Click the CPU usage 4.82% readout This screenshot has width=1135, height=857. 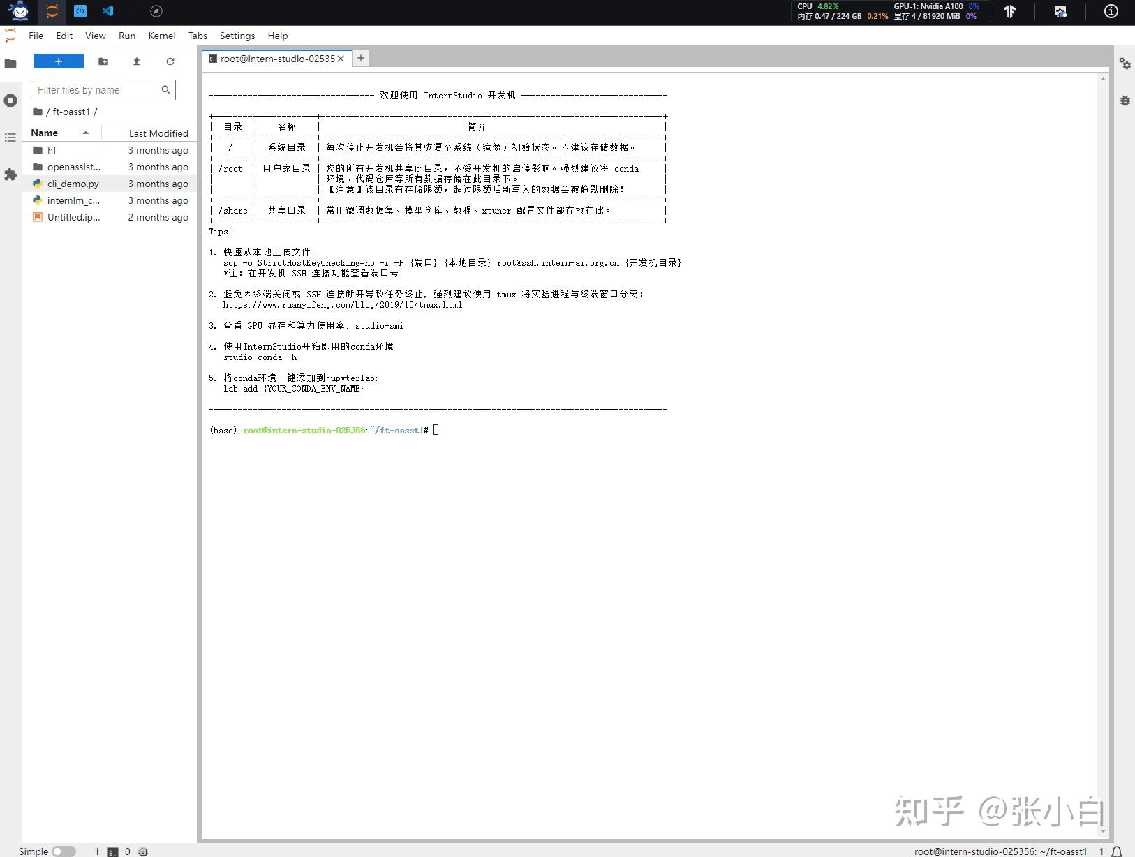click(x=818, y=6)
